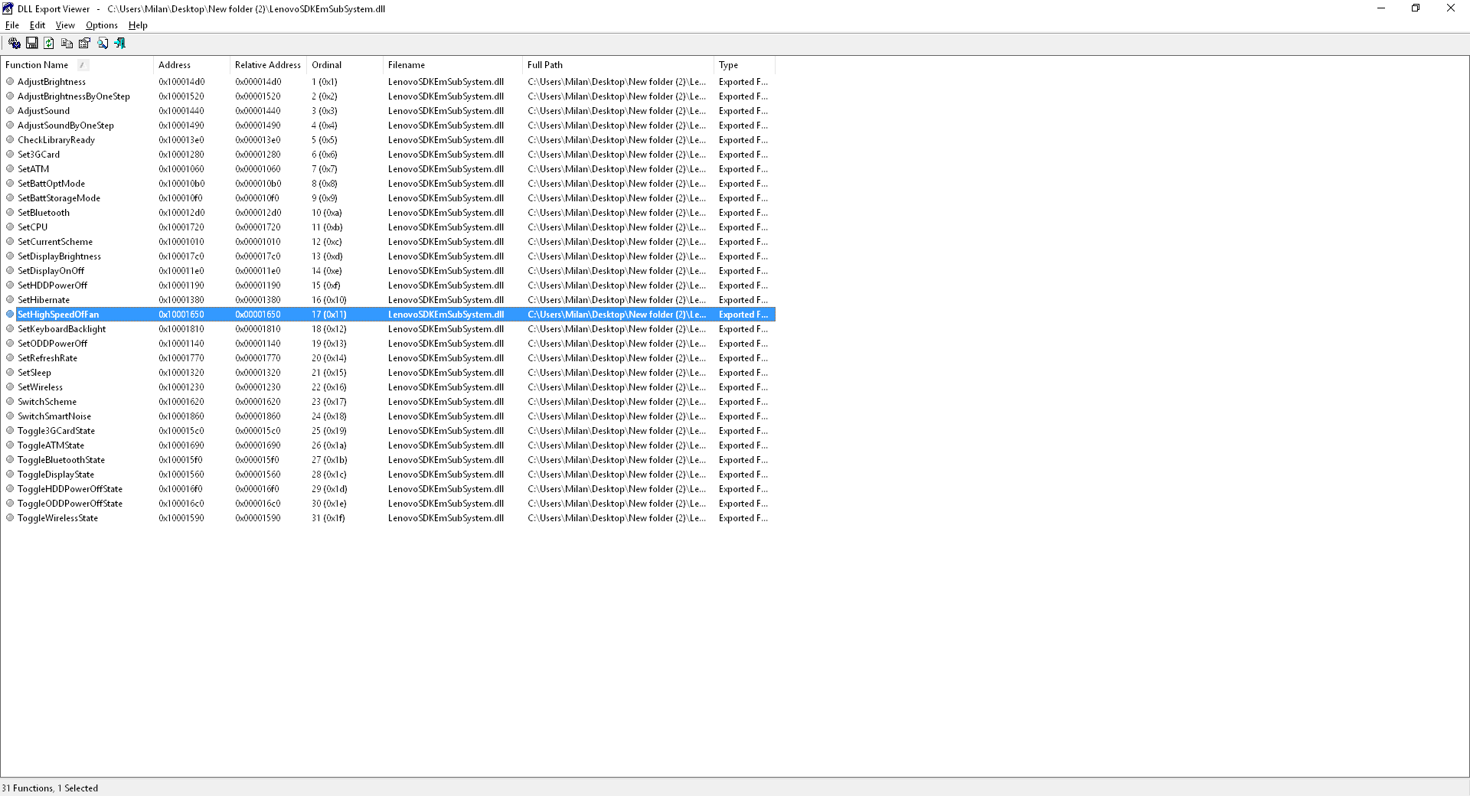Screen dimensions: 1470x796
Task: Click the bullet icon beside SetSleep
Action: (x=10, y=373)
